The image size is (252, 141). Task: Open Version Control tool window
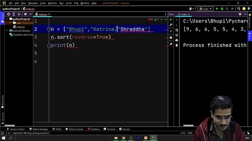(16, 129)
